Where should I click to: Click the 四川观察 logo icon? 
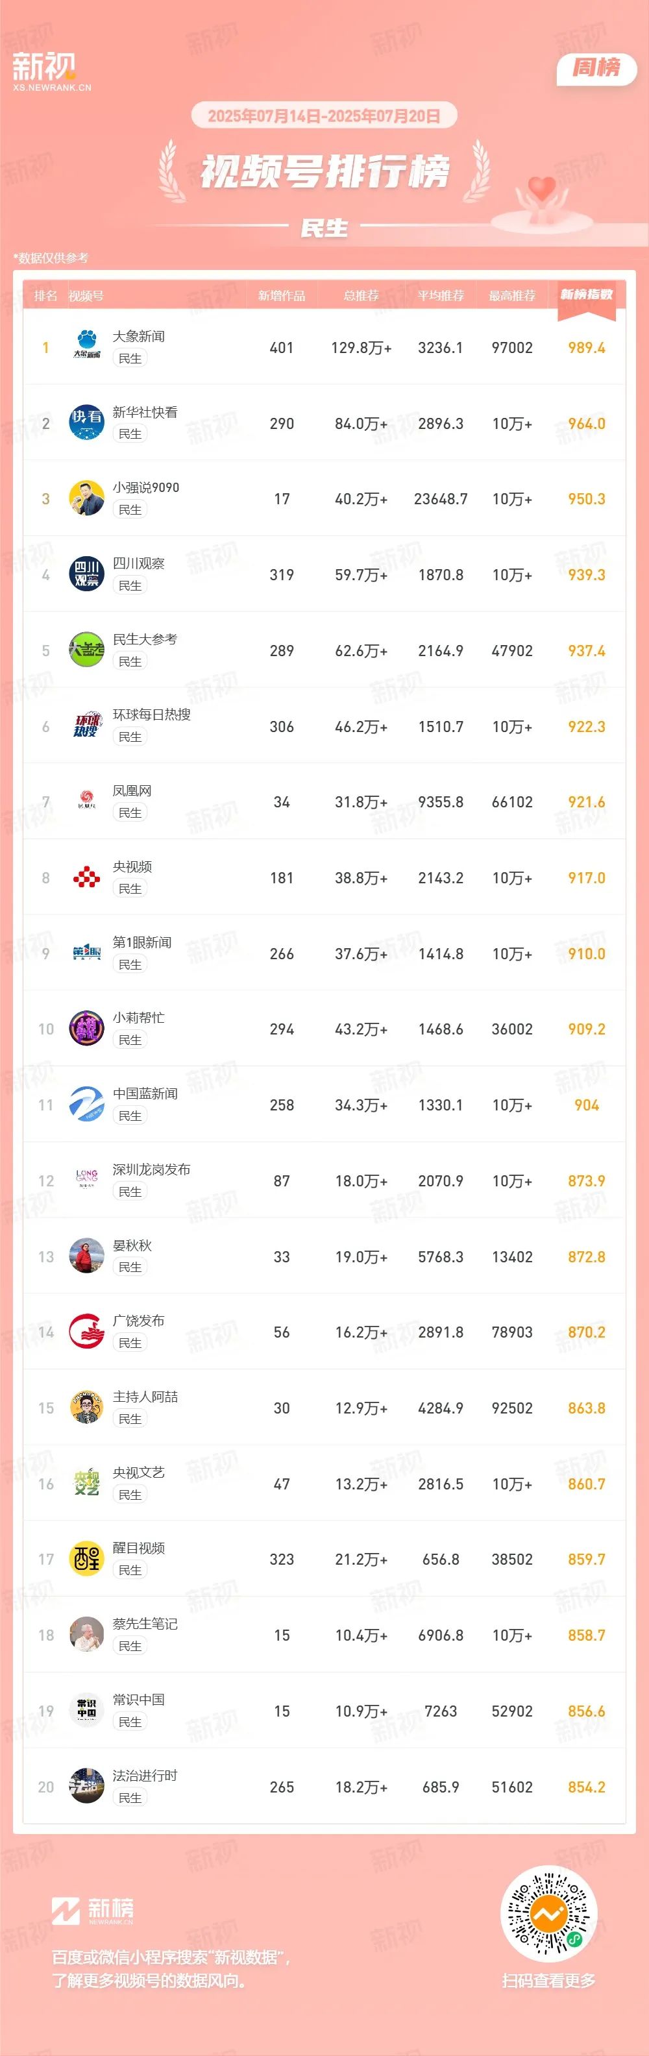point(87,574)
